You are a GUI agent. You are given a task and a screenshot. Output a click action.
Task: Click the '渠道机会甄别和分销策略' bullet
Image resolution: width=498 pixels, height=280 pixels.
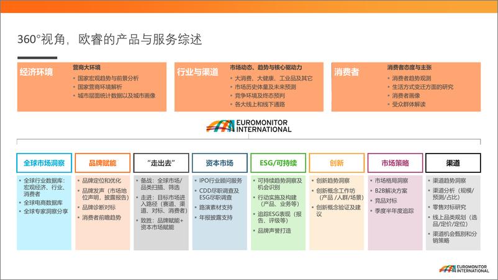(x=455, y=237)
